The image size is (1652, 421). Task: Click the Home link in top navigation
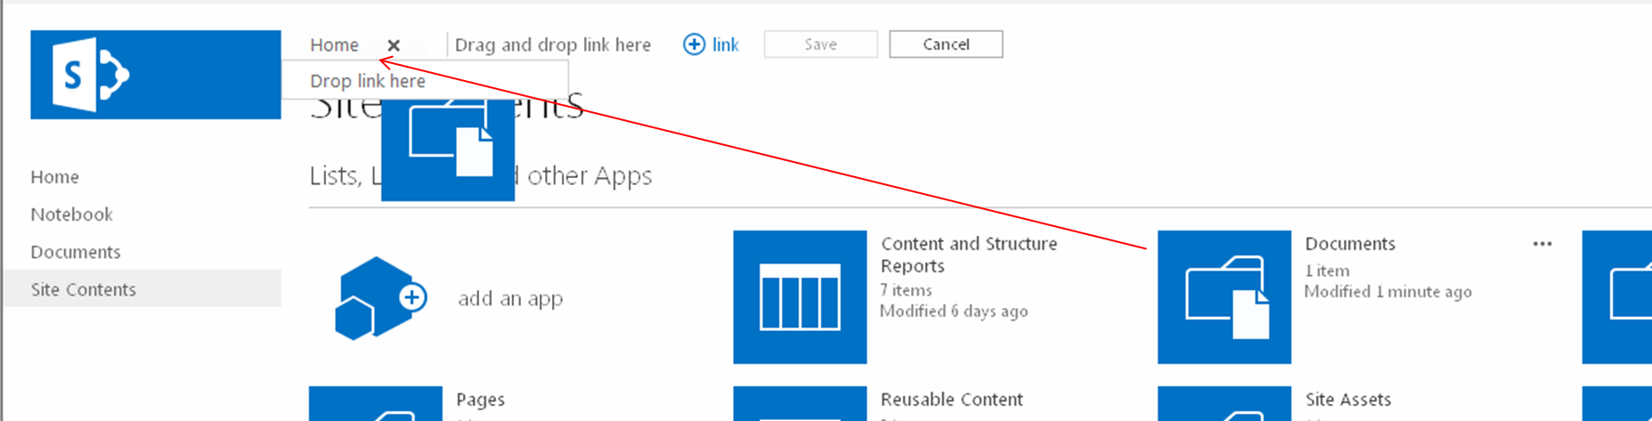[334, 45]
